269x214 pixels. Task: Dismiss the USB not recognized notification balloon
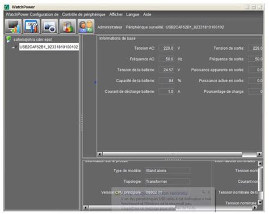pyautogui.click(x=209, y=192)
